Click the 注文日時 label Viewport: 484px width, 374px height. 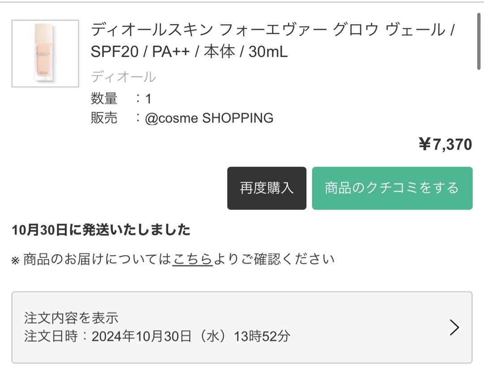pos(51,336)
